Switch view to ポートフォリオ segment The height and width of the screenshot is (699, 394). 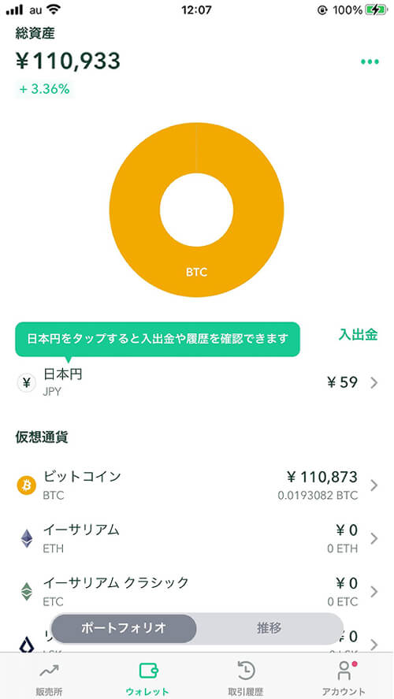[x=124, y=628]
